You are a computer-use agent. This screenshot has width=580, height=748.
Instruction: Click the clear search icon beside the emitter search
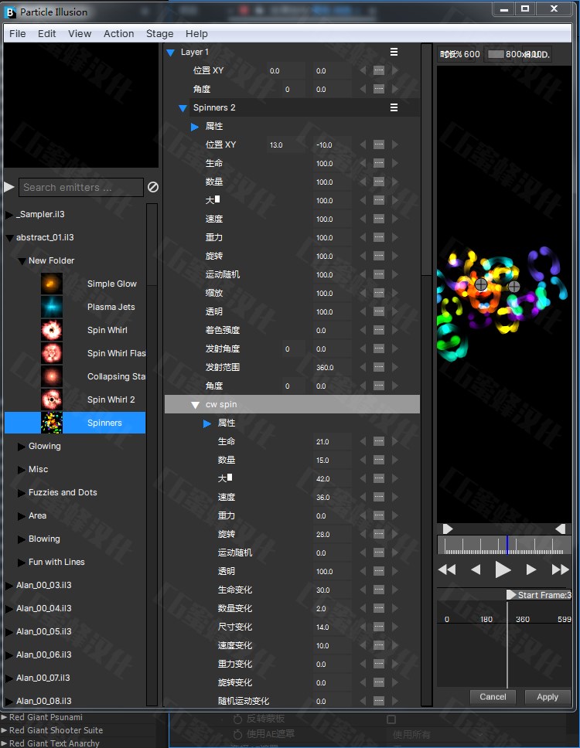point(153,187)
